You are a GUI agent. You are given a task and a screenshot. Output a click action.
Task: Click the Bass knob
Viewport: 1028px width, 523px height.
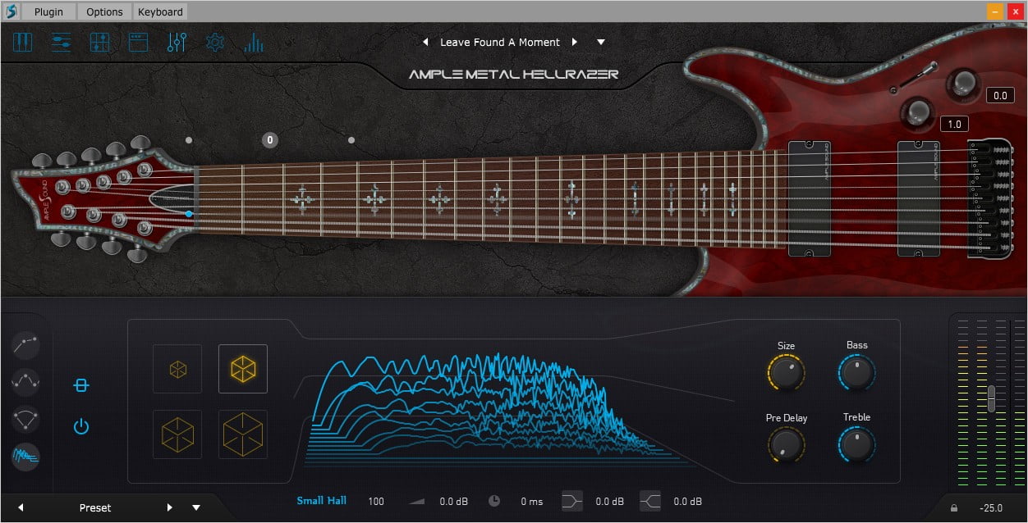[856, 372]
